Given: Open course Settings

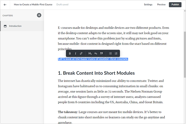Looking at the screenshot, I should 148,5.
